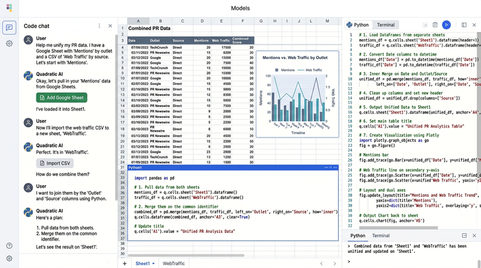The image size is (481, 268).
Task: Toggle the Code chat sidebar icon
Action: click(x=9, y=27)
